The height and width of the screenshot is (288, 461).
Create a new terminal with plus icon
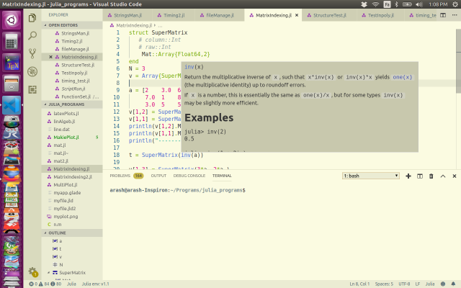pos(408,176)
